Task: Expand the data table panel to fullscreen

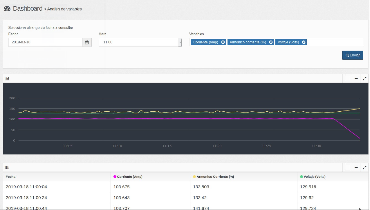Action: pyautogui.click(x=365, y=167)
